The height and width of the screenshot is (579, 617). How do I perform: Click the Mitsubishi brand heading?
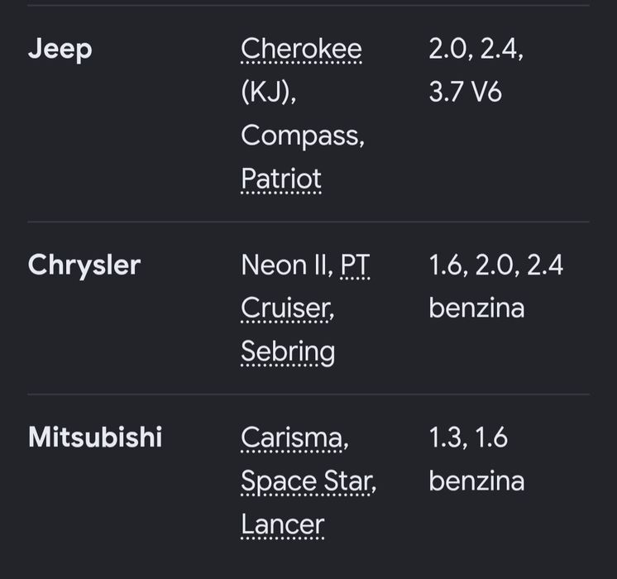(95, 438)
